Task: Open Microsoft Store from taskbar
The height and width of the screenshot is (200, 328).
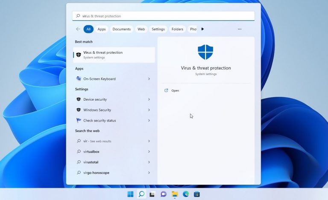Action: pos(196,194)
